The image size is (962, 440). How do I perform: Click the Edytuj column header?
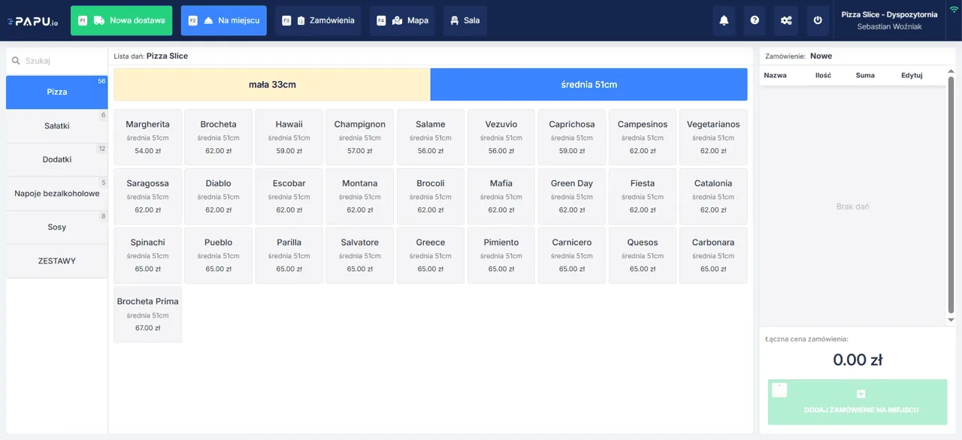[x=912, y=75]
